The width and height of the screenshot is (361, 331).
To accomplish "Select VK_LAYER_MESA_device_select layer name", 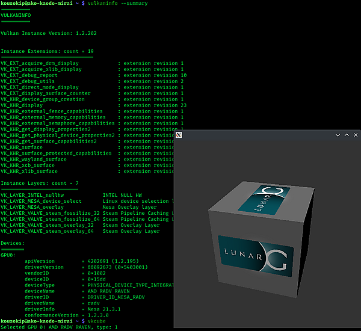I will pyautogui.click(x=41, y=201).
